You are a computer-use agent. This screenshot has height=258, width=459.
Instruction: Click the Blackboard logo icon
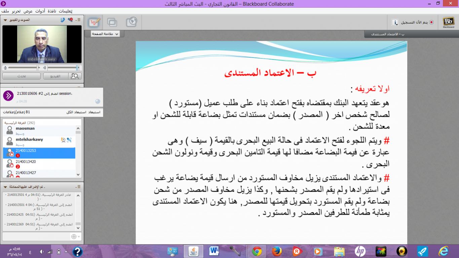point(448,22)
